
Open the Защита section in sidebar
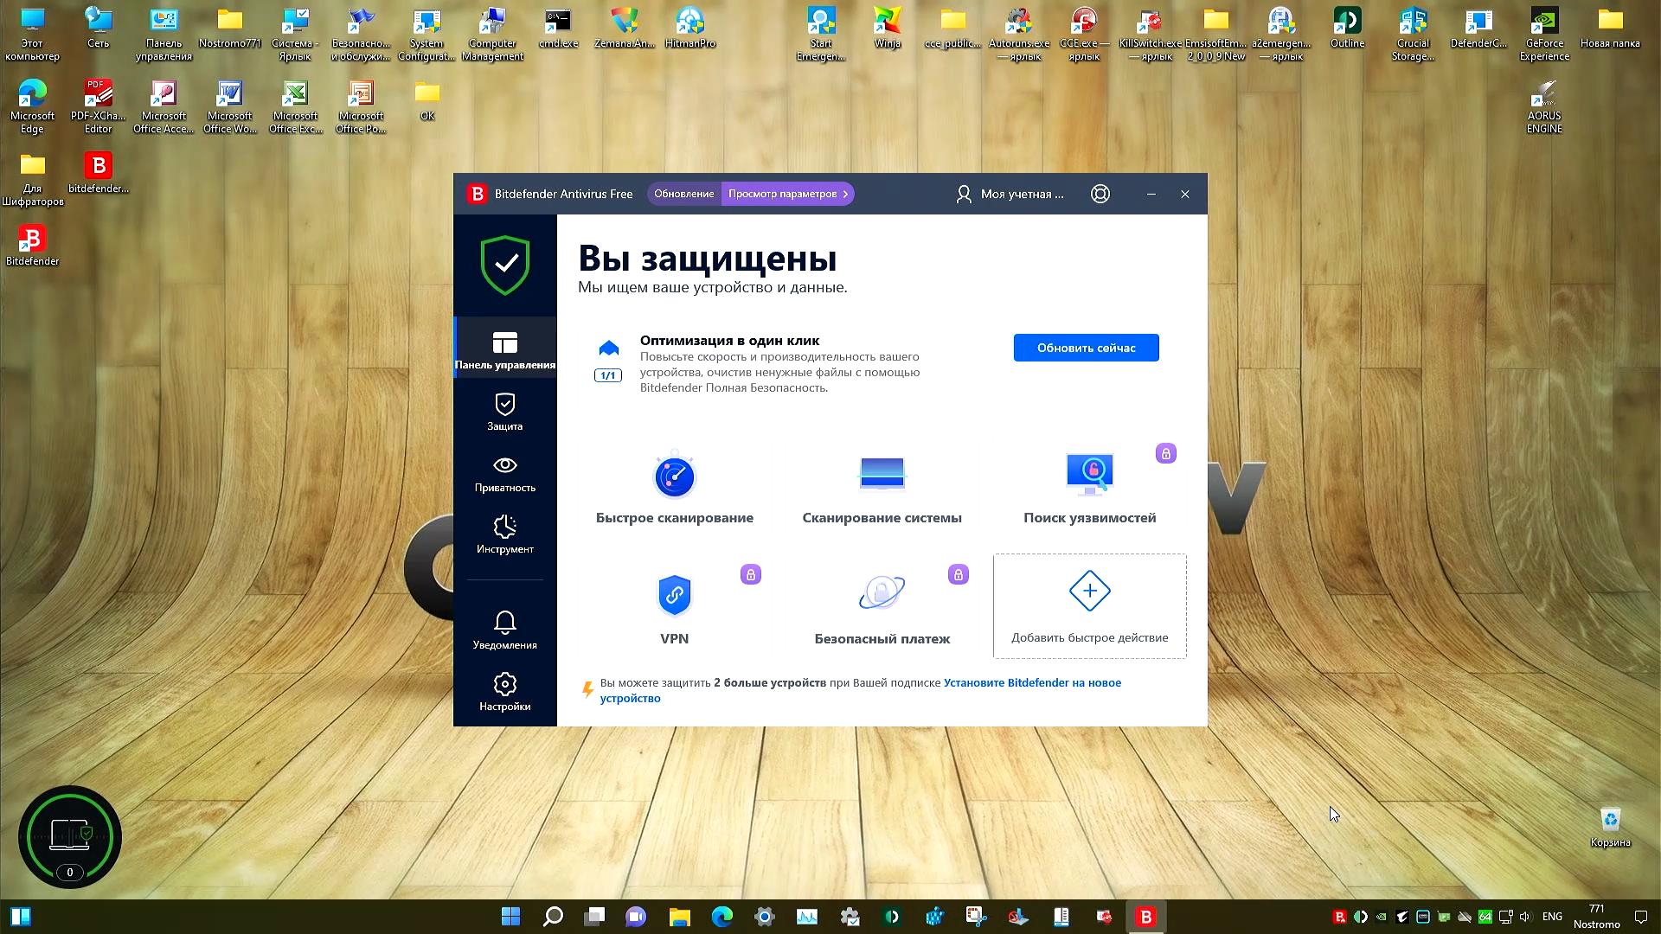pos(504,412)
